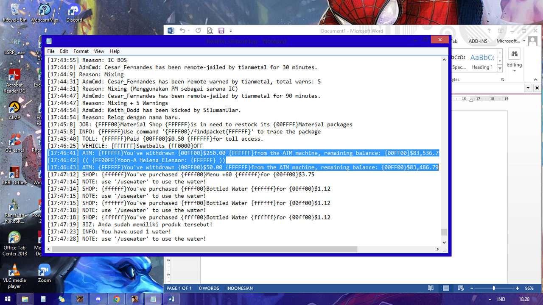Screen dimensions: 543x305
Task: Click INDONESIAN language in Word status bar
Action: (240, 288)
